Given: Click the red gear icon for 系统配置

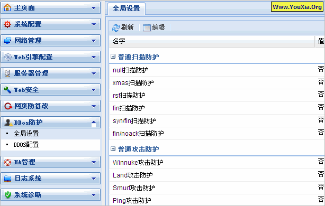Looking at the screenshot, I should (7, 24).
